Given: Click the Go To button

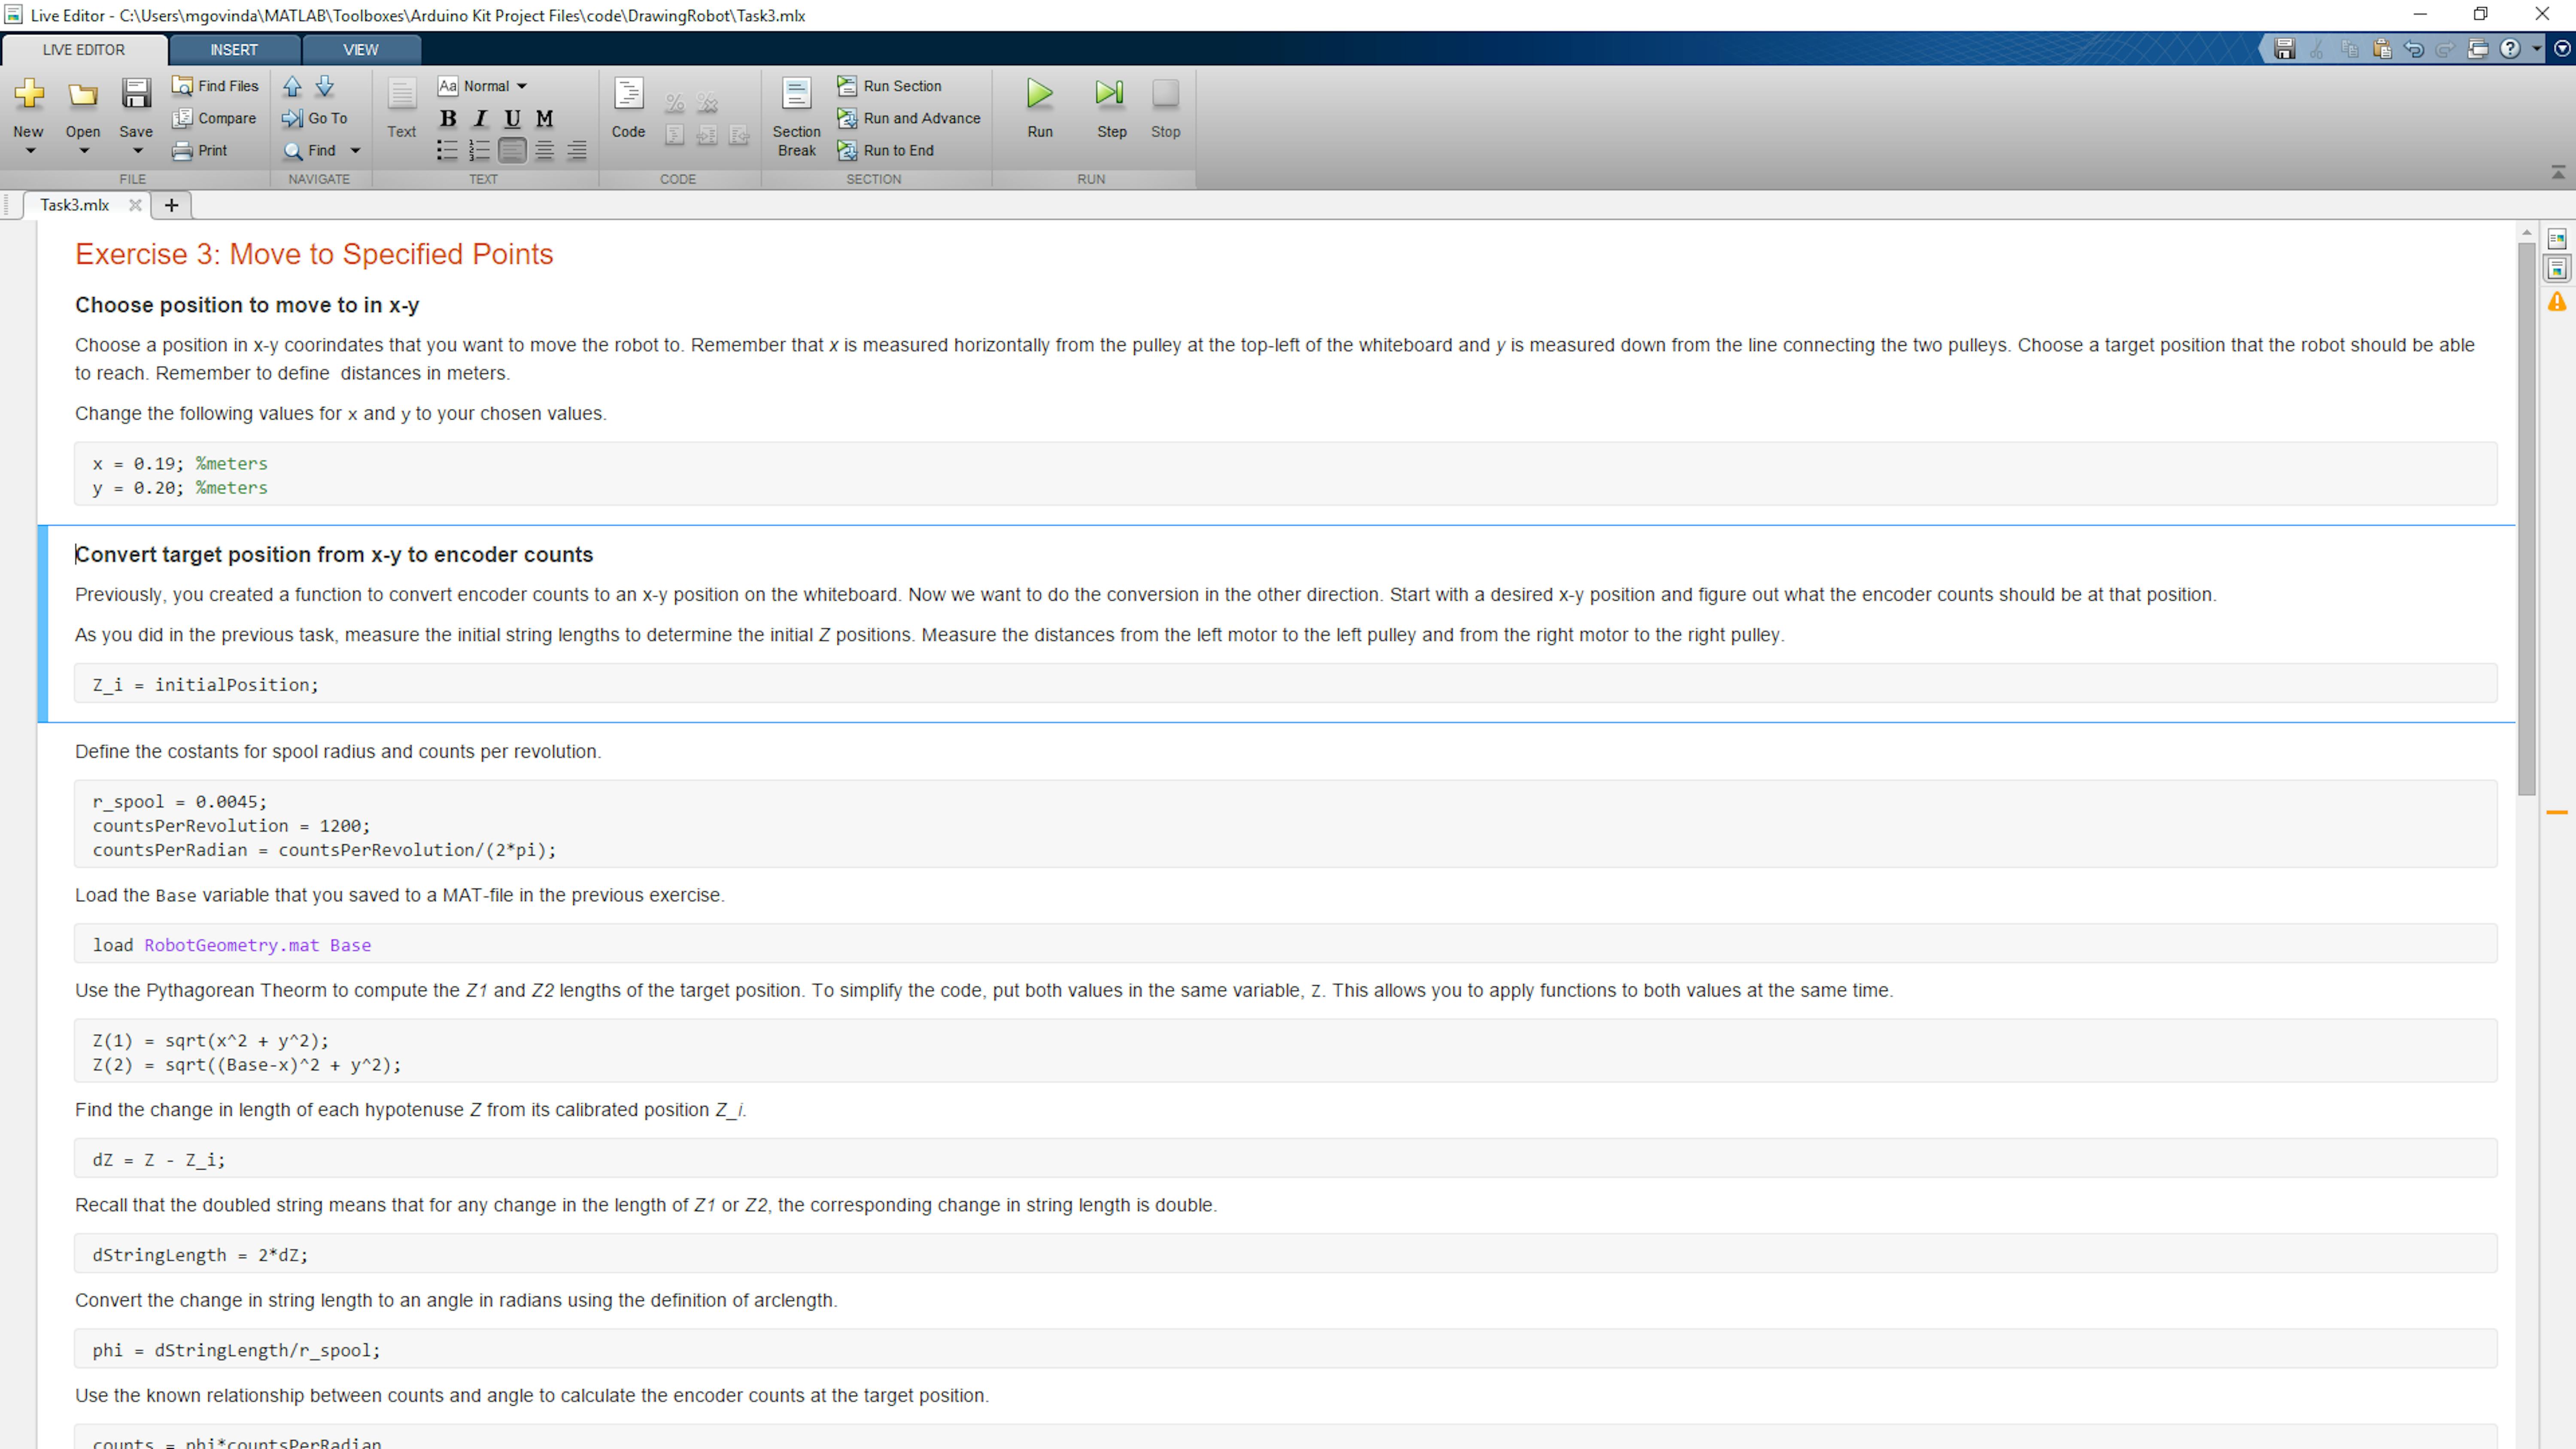Looking at the screenshot, I should tap(315, 118).
